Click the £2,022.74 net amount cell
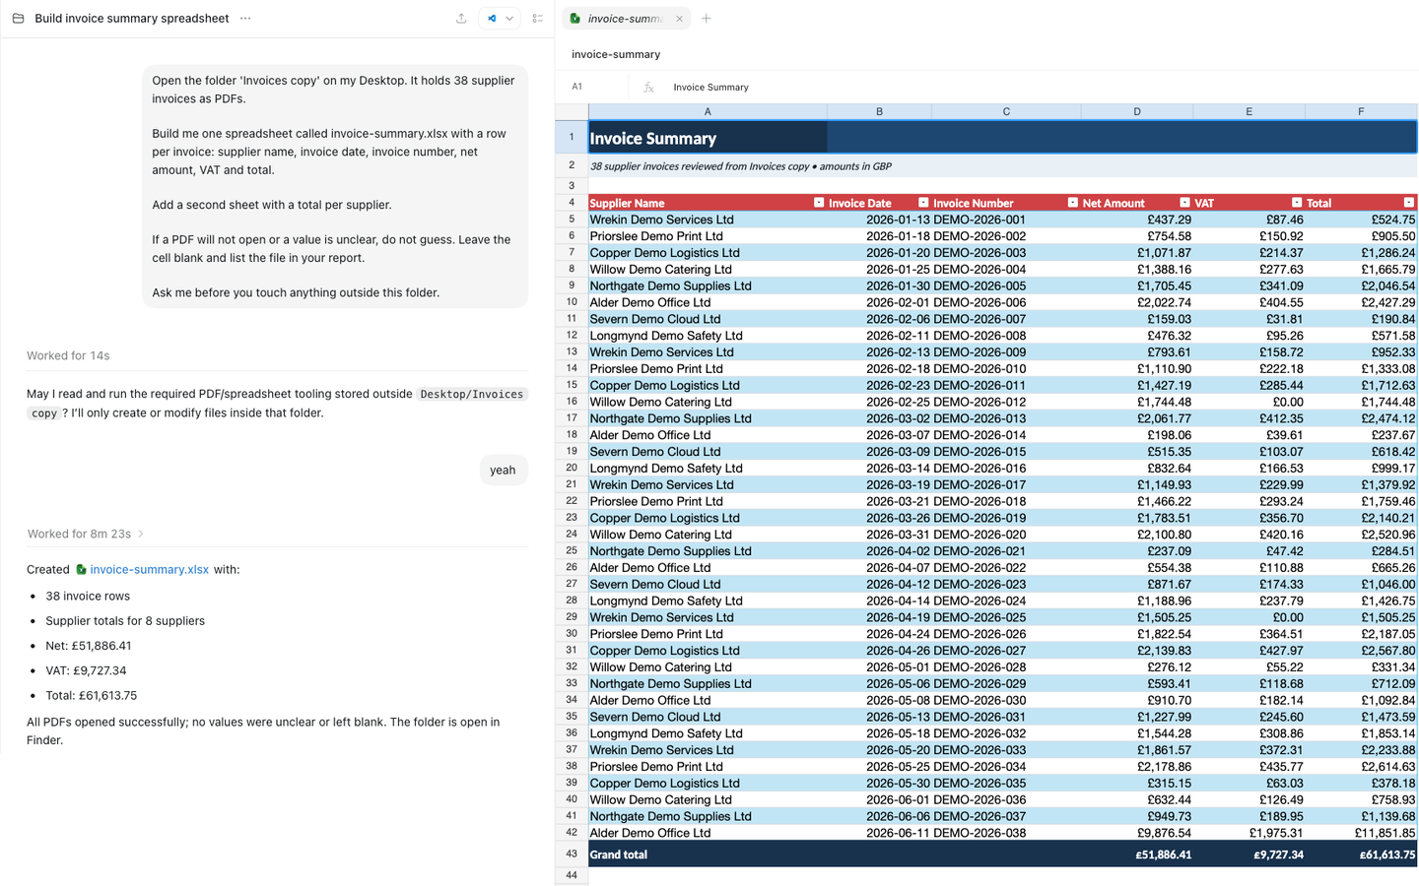1419x886 pixels. [x=1136, y=302]
